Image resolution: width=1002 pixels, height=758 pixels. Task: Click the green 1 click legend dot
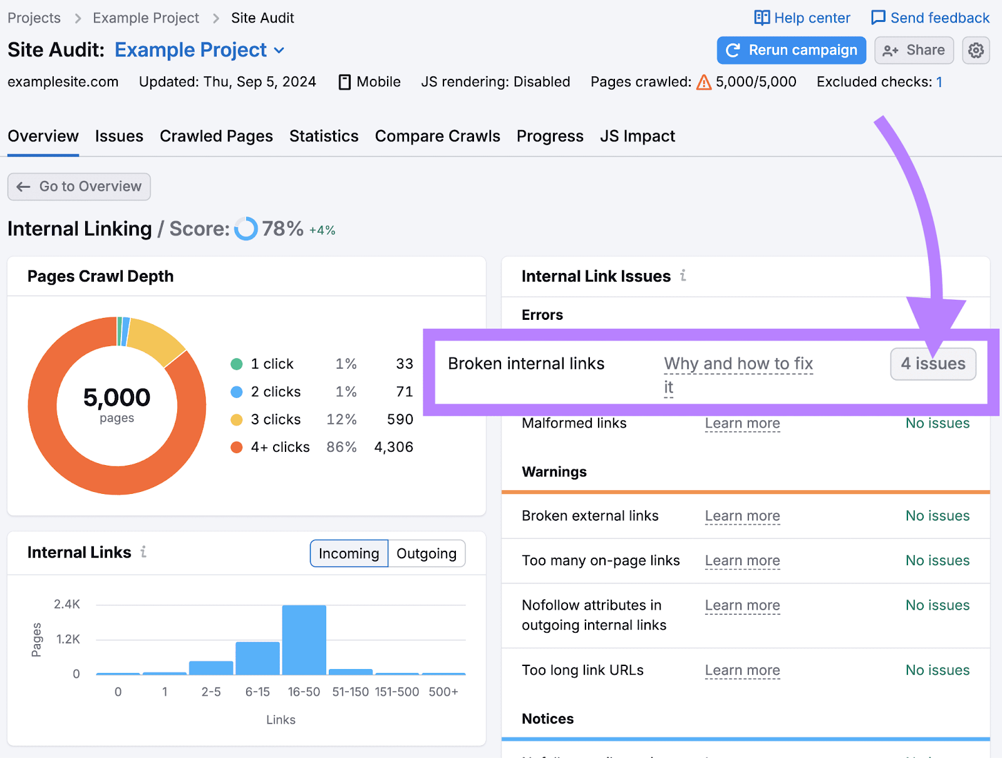pos(236,364)
